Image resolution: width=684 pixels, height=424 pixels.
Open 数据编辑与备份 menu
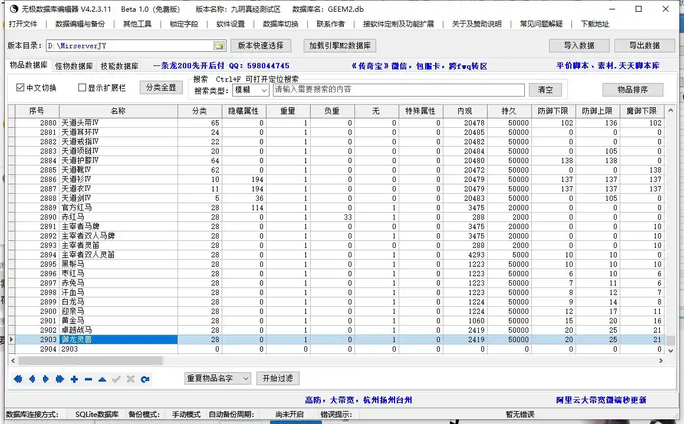tap(80, 24)
